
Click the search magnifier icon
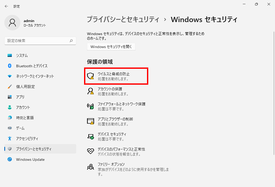pos(71,41)
